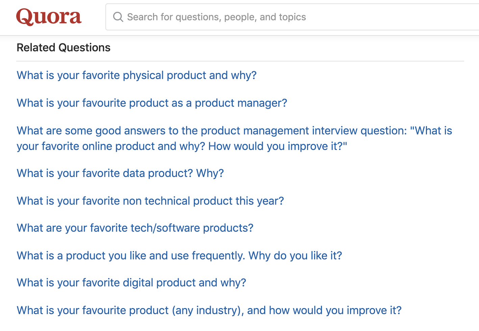Screen dimensions: 479x331
Task: Open the favorite physical product question
Action: pyautogui.click(x=136, y=75)
